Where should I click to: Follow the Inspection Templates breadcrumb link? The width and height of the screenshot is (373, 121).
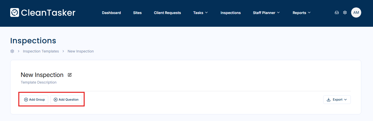[41, 51]
